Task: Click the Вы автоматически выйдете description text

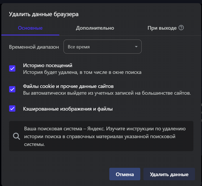Action: (107, 93)
